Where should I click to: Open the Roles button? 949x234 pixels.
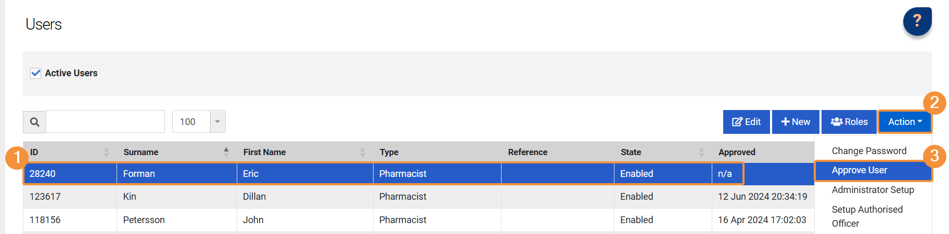point(849,122)
